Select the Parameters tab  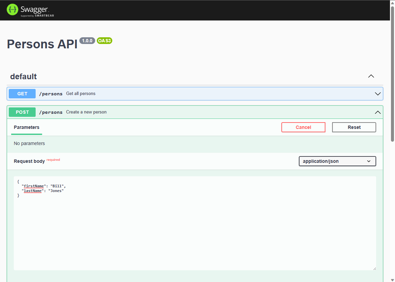coord(27,127)
